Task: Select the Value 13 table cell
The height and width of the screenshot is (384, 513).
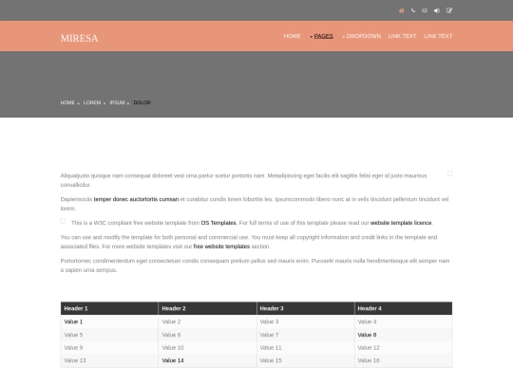Action: pos(109,360)
